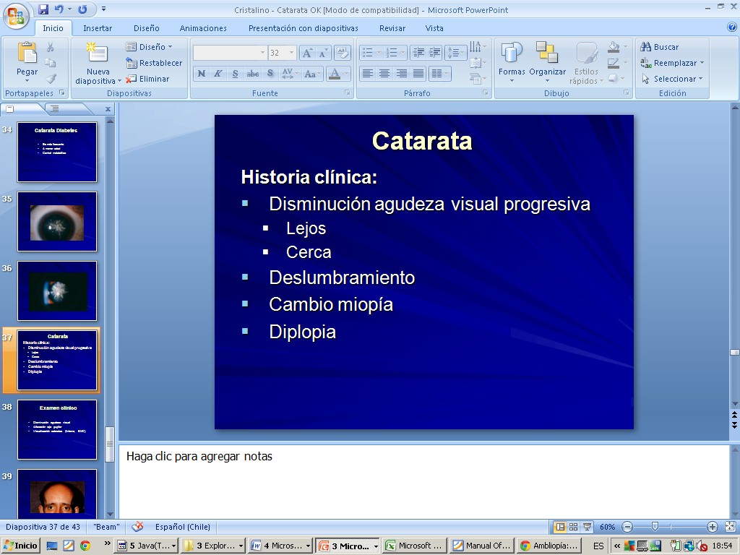Open the font size dropdown

(x=291, y=53)
